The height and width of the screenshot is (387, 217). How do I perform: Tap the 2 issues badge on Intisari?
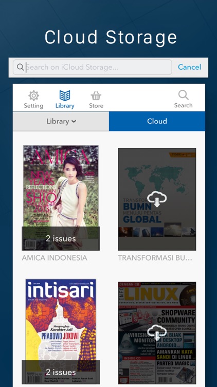[x=61, y=372]
